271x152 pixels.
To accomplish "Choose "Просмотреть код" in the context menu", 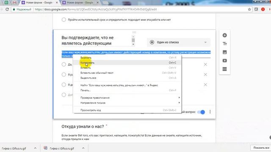I will pos(127,110).
